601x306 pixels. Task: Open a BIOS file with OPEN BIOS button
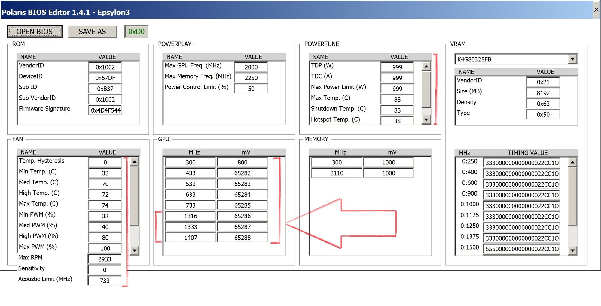35,31
